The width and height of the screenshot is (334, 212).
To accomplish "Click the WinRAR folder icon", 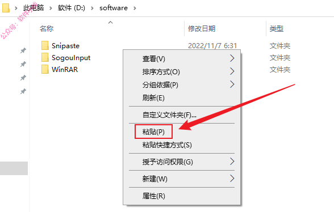I will point(45,69).
